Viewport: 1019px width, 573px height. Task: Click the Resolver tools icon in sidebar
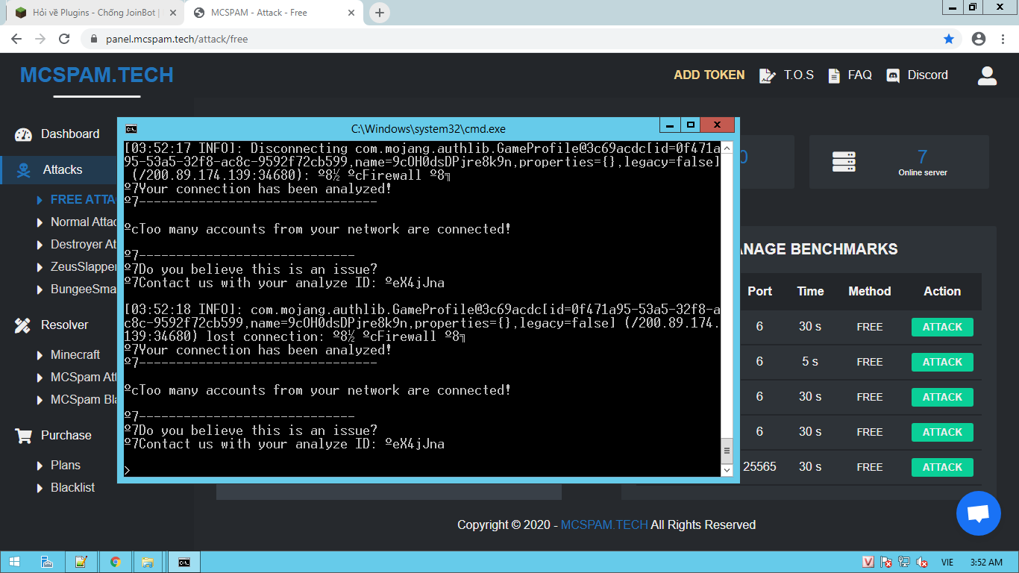coord(23,325)
